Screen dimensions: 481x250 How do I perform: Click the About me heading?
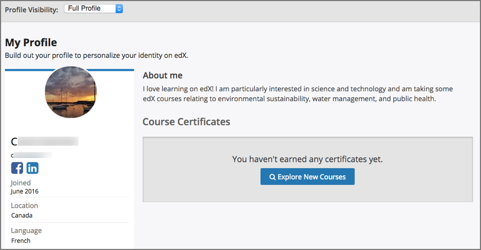162,76
